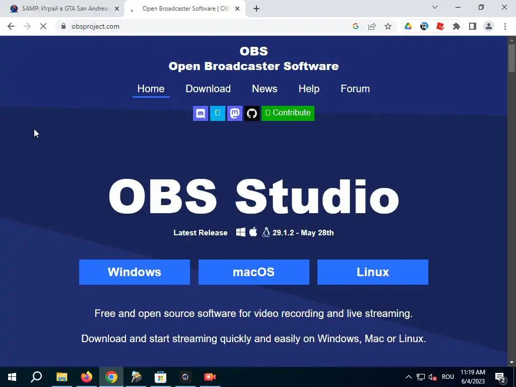This screenshot has width=516, height=387.
Task: Open the Google Drive extension
Action: (x=408, y=26)
